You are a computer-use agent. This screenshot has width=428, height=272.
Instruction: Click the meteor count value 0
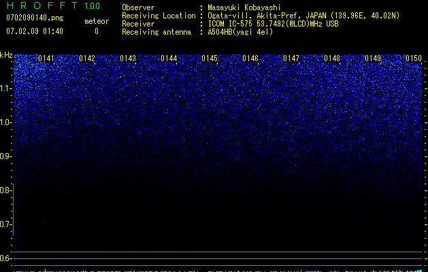coord(97,31)
